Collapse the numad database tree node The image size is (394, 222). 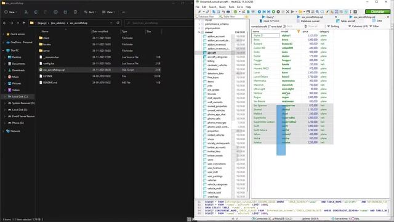tap(199, 32)
